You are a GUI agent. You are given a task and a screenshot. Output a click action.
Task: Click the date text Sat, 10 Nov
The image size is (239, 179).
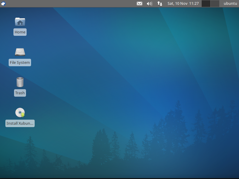coord(177,4)
